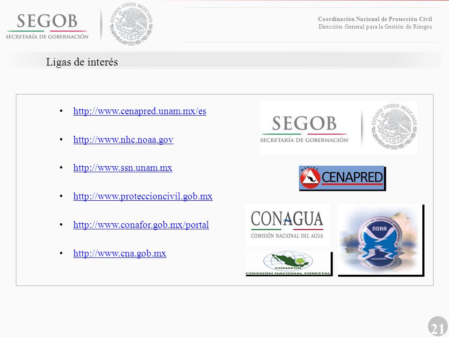Open the cenapred.unam.mx/es link
The width and height of the screenshot is (449, 337).
click(x=140, y=111)
